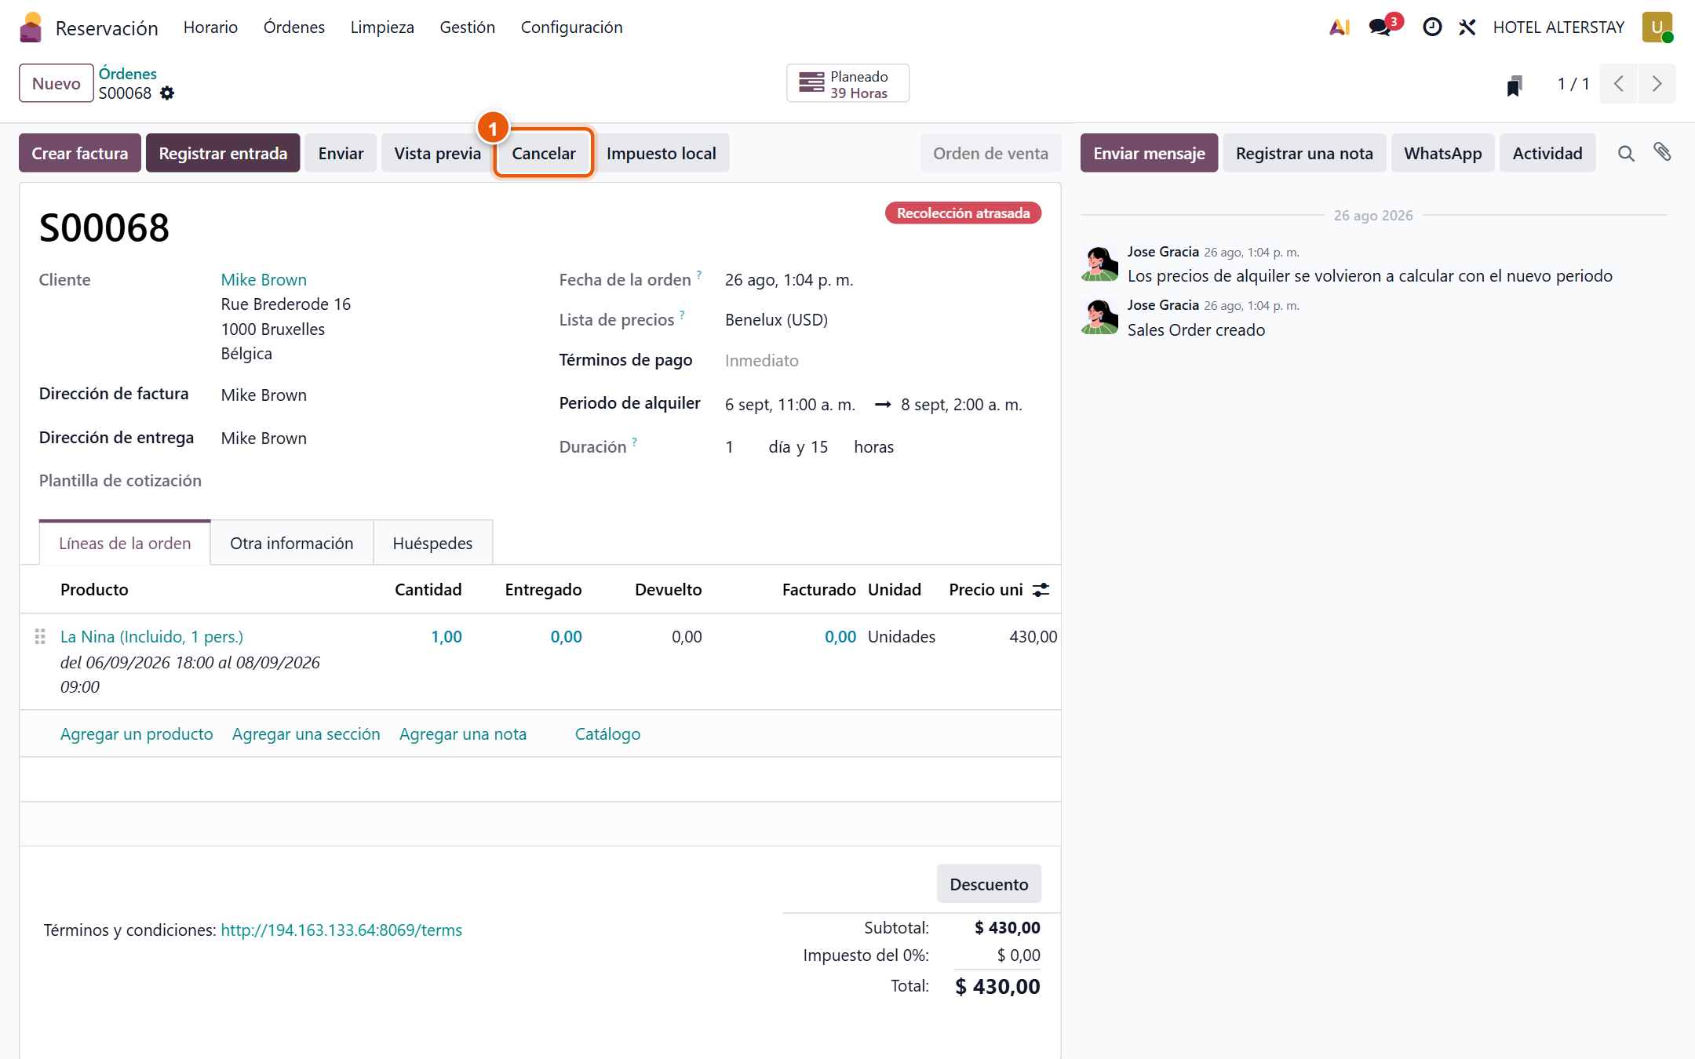Click the Impuesto local button
The height and width of the screenshot is (1059, 1695).
pos(662,153)
